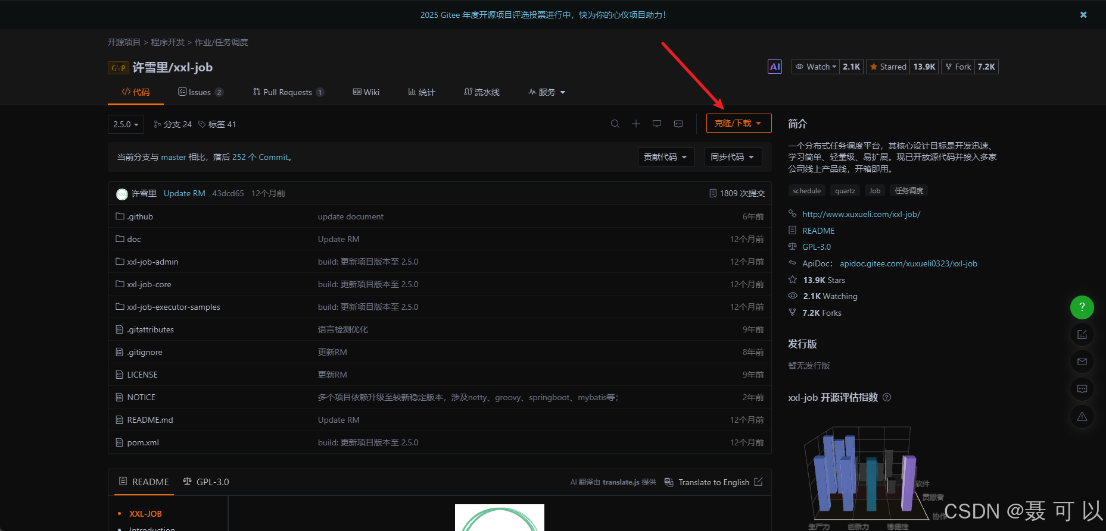Open the Web IDE monitor icon
Screen dimensions: 1106x531
point(657,124)
